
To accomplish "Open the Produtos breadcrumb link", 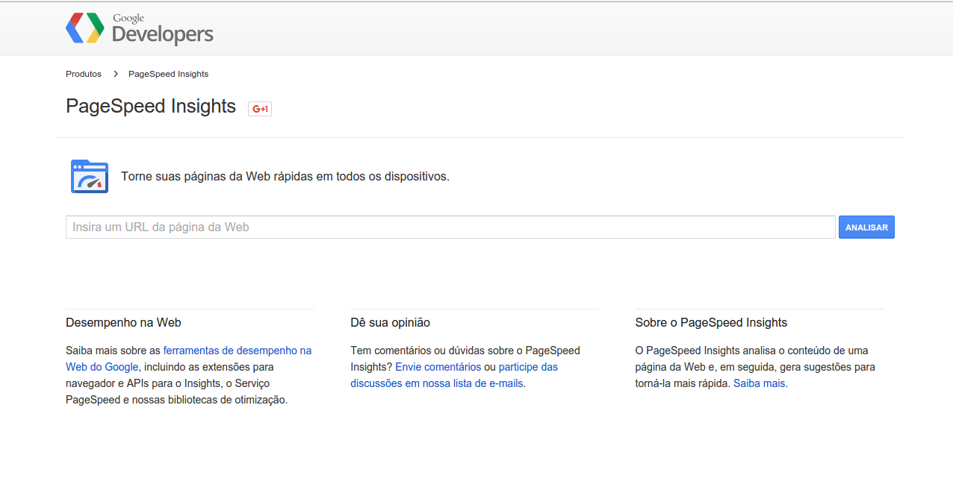I will pyautogui.click(x=84, y=74).
